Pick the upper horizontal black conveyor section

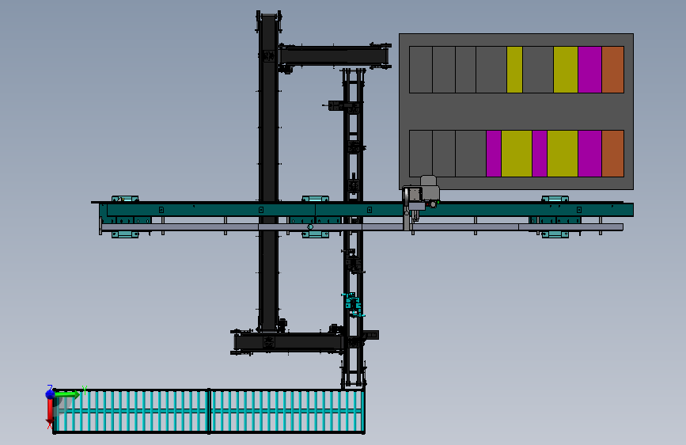(334, 56)
